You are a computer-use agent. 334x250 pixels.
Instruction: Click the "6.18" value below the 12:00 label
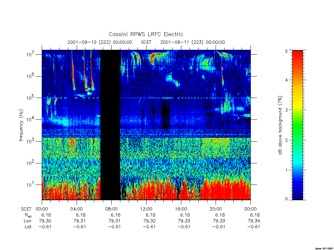(150, 215)
